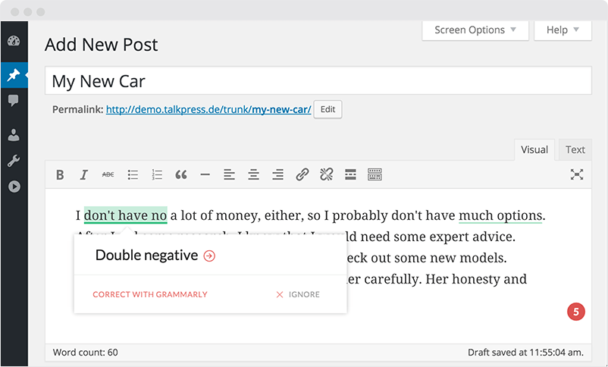Insert a Read More tag

point(351,175)
